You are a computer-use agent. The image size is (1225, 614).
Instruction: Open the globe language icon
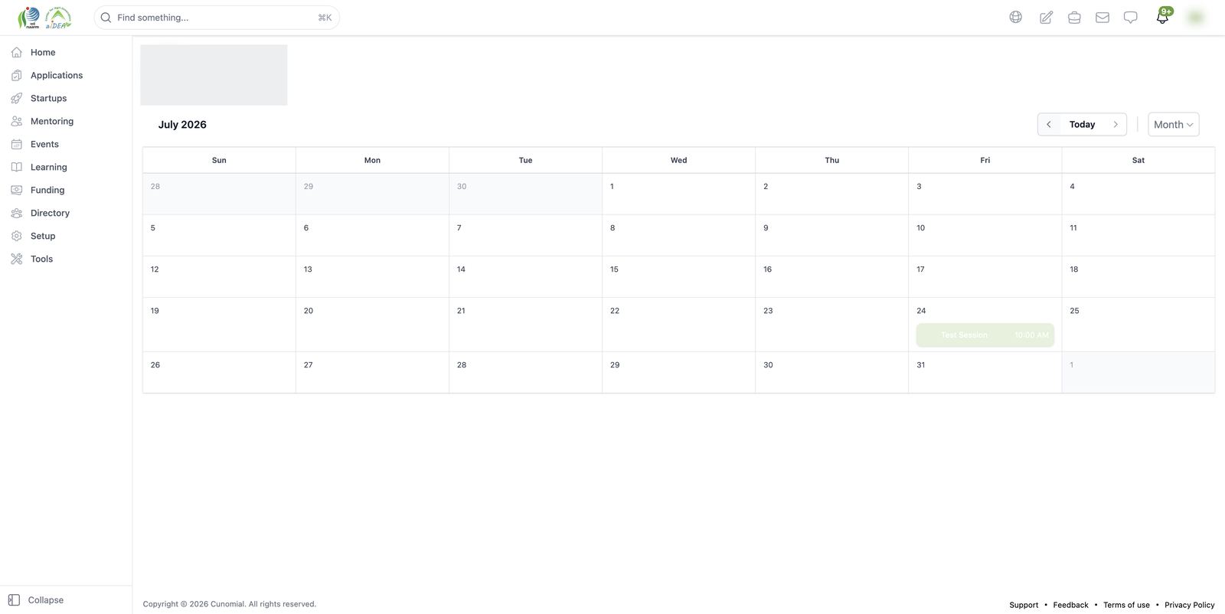pyautogui.click(x=1015, y=17)
